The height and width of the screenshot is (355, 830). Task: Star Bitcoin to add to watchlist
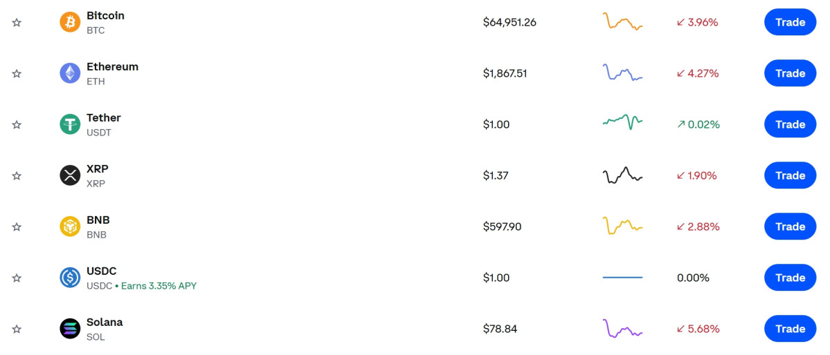(17, 23)
